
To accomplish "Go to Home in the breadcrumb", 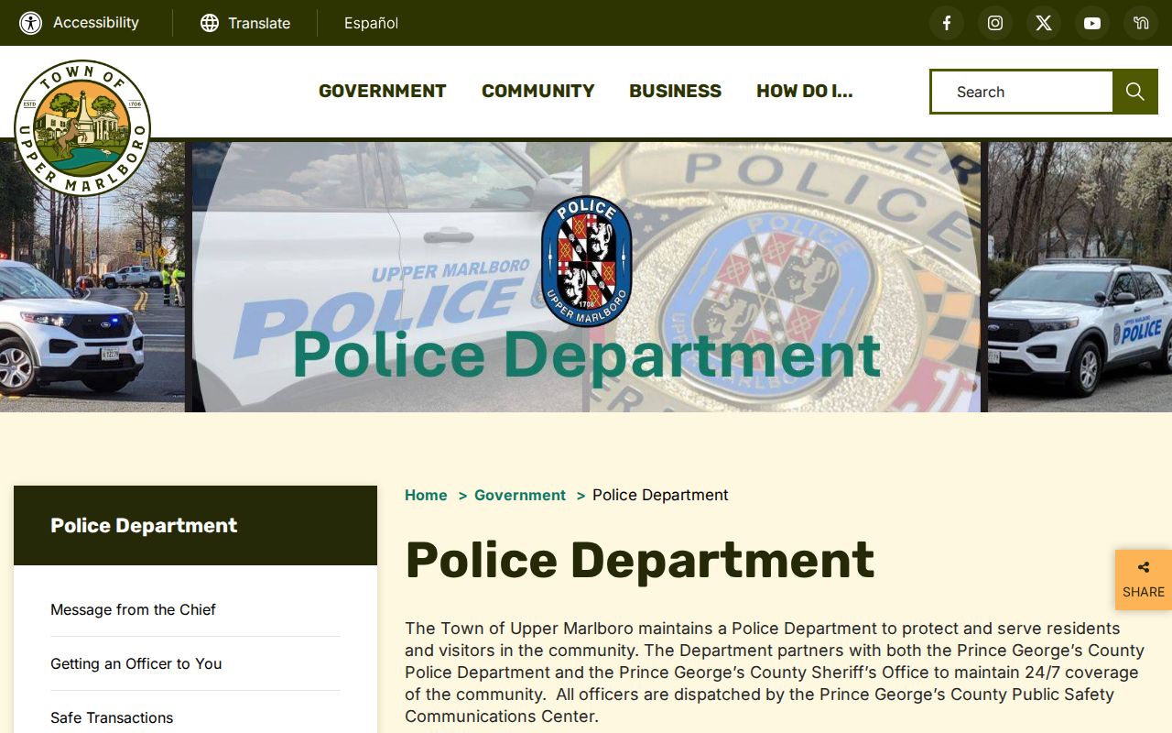I will 426,495.
